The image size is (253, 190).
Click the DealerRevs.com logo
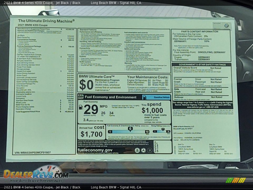pyautogui.click(x=36, y=174)
